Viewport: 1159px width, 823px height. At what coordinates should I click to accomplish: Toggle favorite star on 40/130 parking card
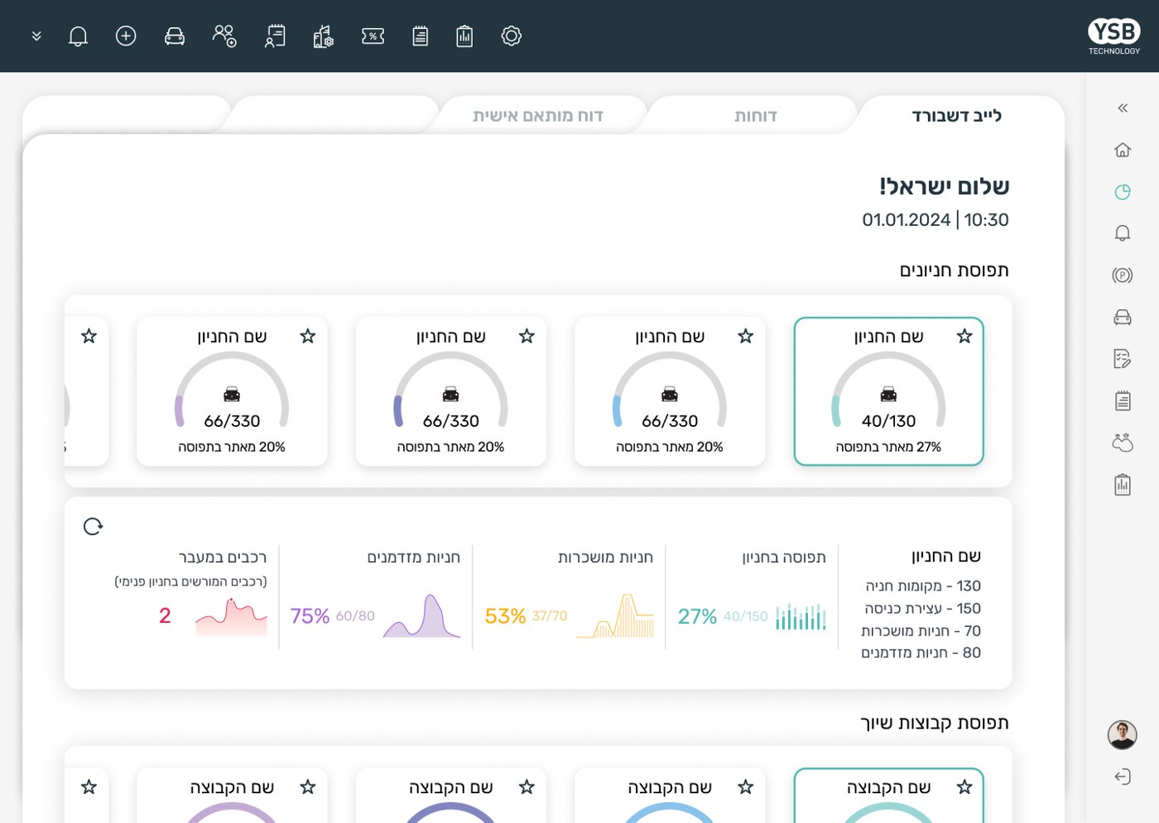(964, 336)
